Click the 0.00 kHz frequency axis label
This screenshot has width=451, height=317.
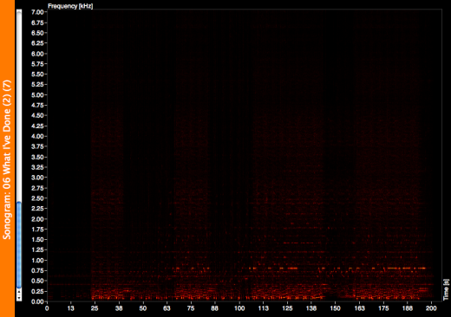click(37, 301)
